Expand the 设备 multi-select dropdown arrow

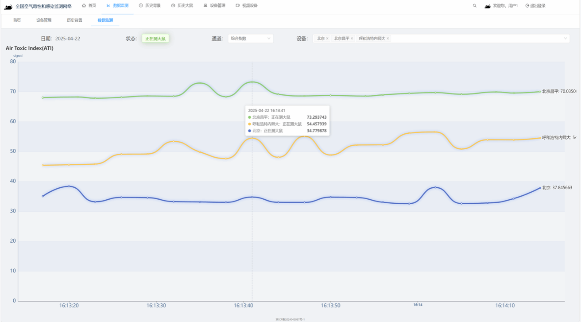pos(565,39)
